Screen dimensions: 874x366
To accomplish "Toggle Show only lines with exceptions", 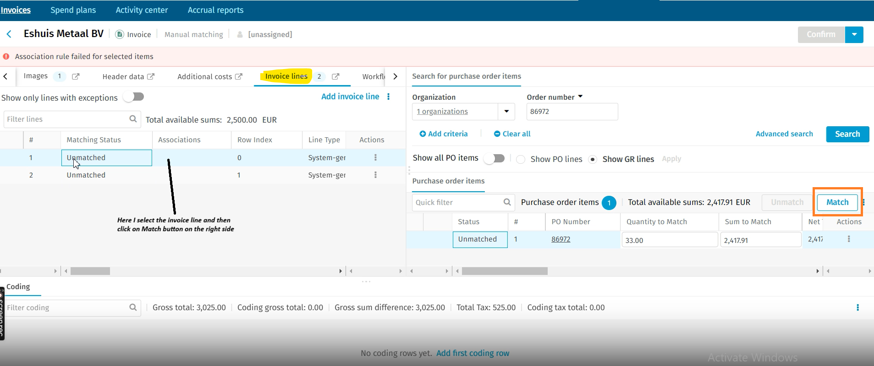I will pyautogui.click(x=136, y=97).
